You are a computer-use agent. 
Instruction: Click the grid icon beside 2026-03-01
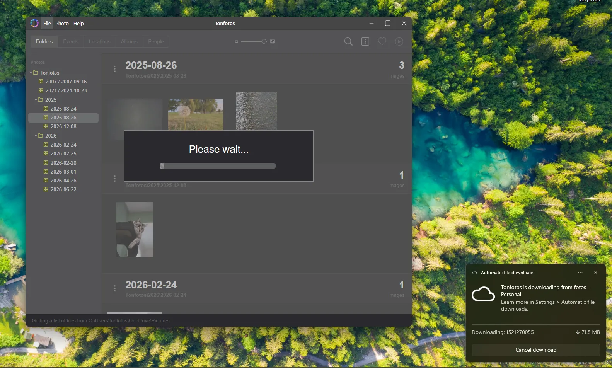[x=46, y=172]
